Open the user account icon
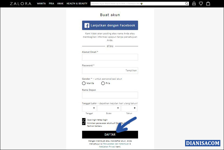 pos(194,4)
